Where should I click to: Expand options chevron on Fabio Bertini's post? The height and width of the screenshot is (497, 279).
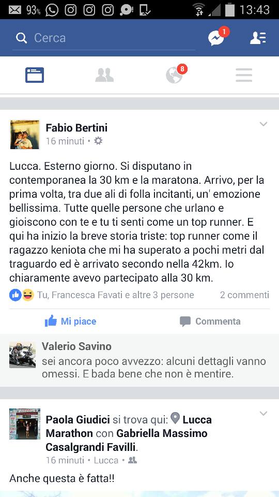click(263, 124)
